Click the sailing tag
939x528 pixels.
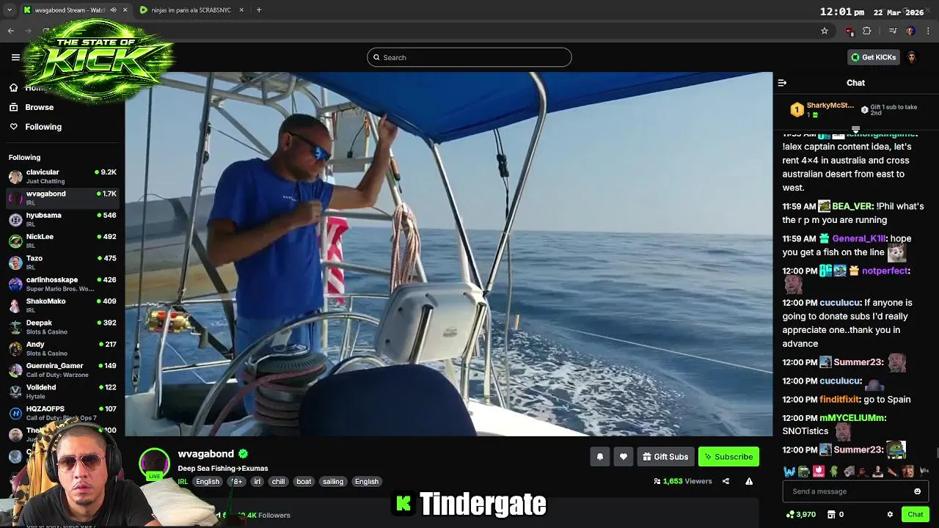[333, 482]
